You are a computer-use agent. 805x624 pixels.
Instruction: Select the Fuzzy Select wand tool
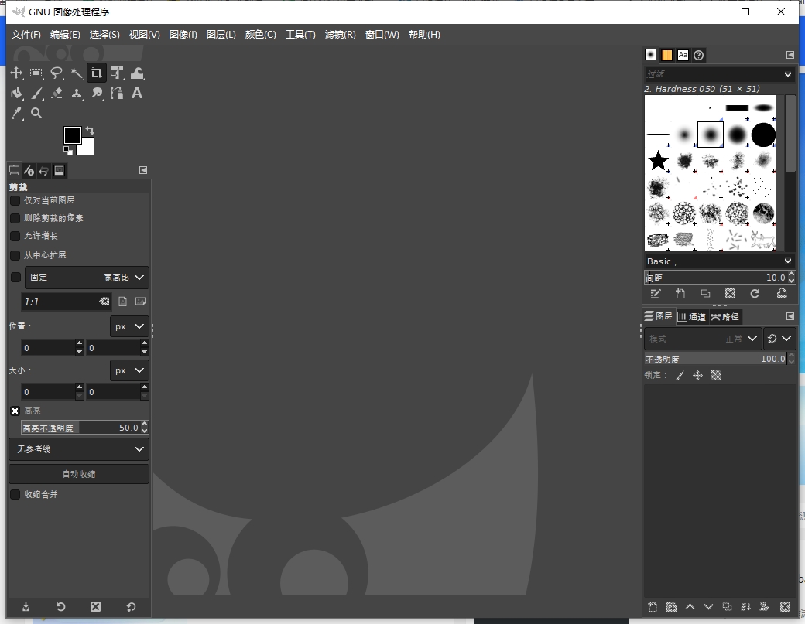click(x=77, y=73)
